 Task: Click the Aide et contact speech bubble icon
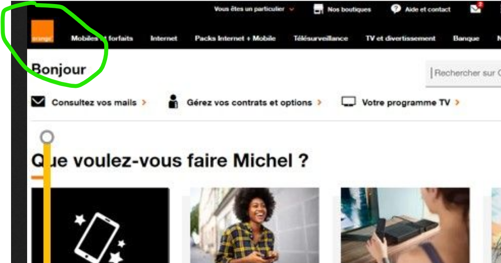pyautogui.click(x=396, y=9)
